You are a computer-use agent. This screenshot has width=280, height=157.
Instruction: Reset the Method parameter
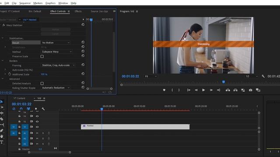click(x=83, y=51)
